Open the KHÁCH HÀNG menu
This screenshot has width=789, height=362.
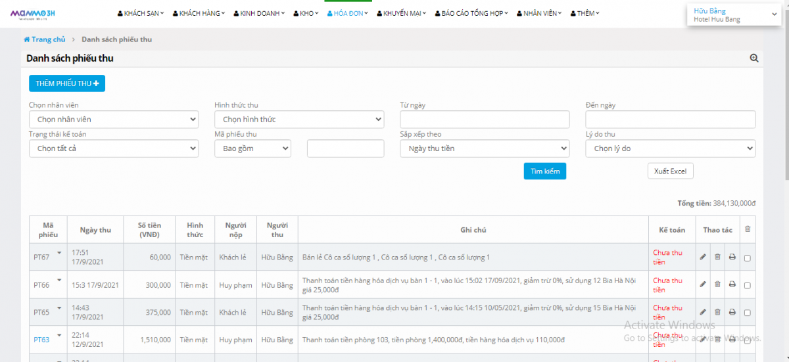[202, 13]
